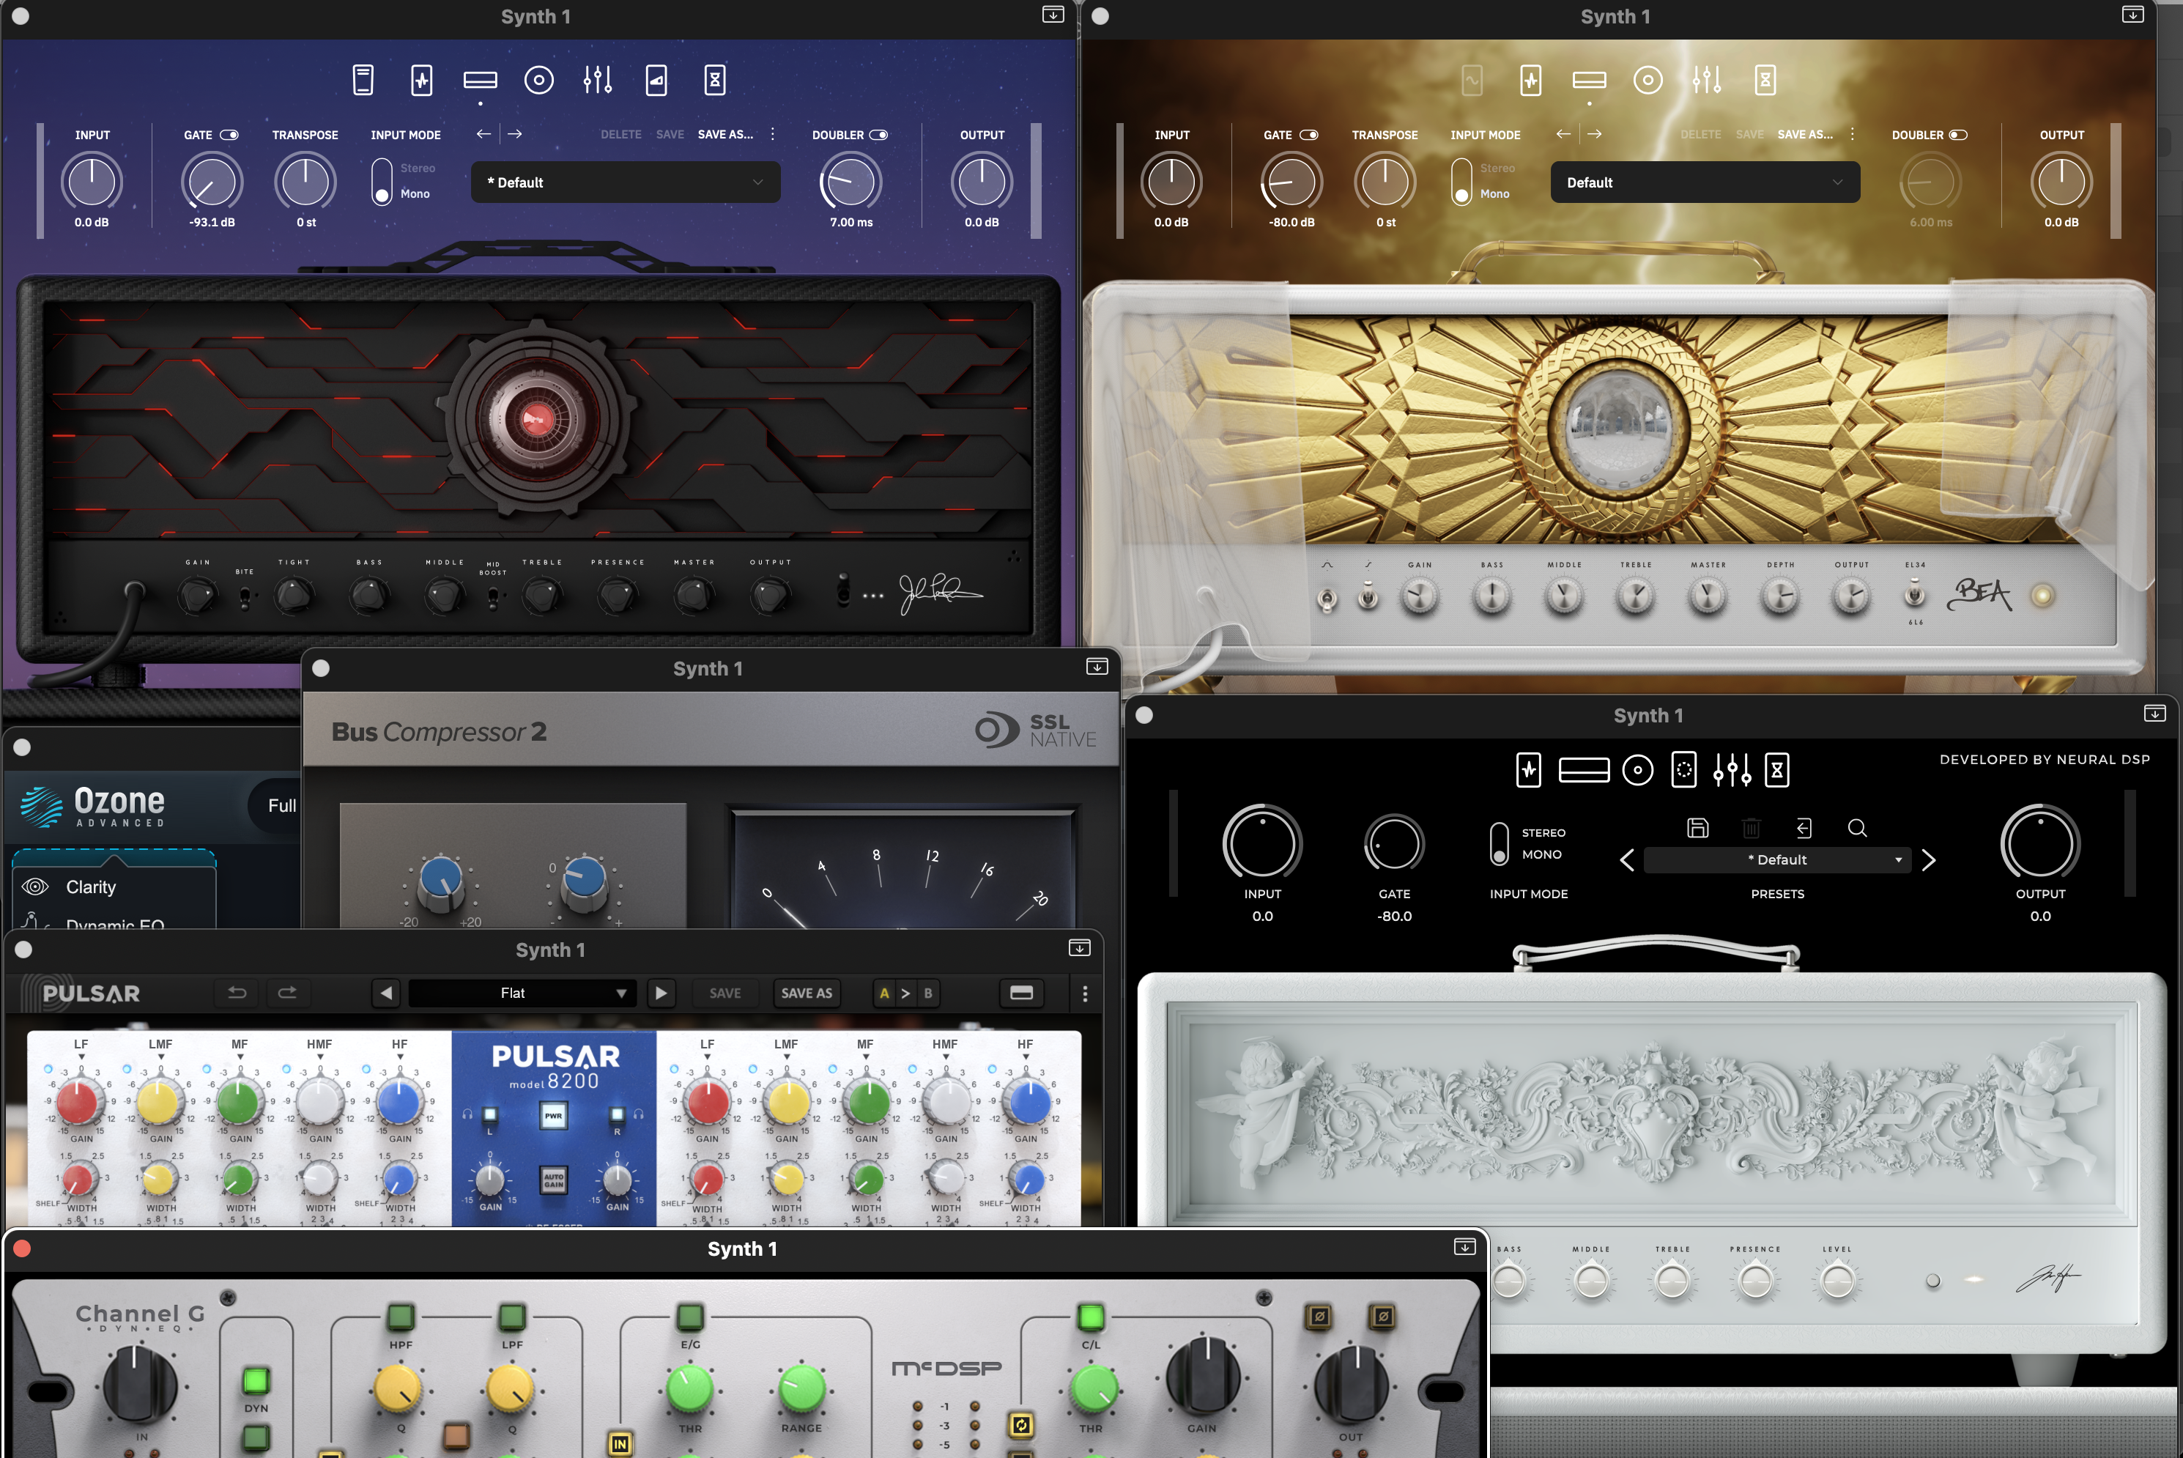This screenshot has width=2183, height=1458.
Task: Open '* Default' presets dropdown in white amp
Action: [1776, 860]
